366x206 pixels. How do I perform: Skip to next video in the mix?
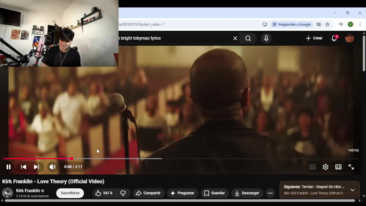point(36,167)
